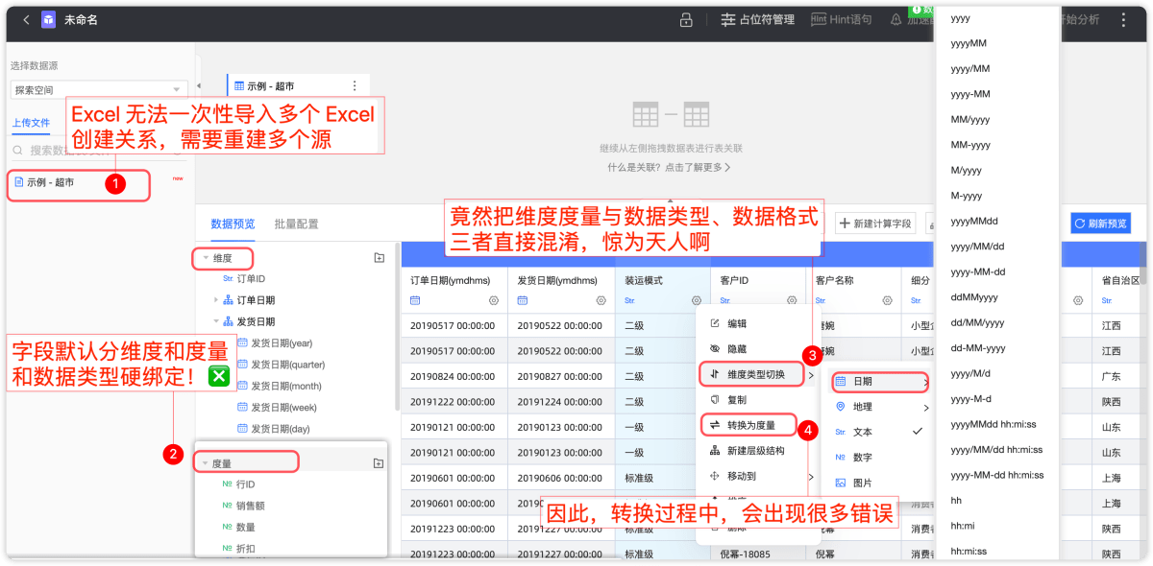This screenshot has width=1153, height=566.
Task: Collapse the 维度 section
Action: click(x=206, y=259)
